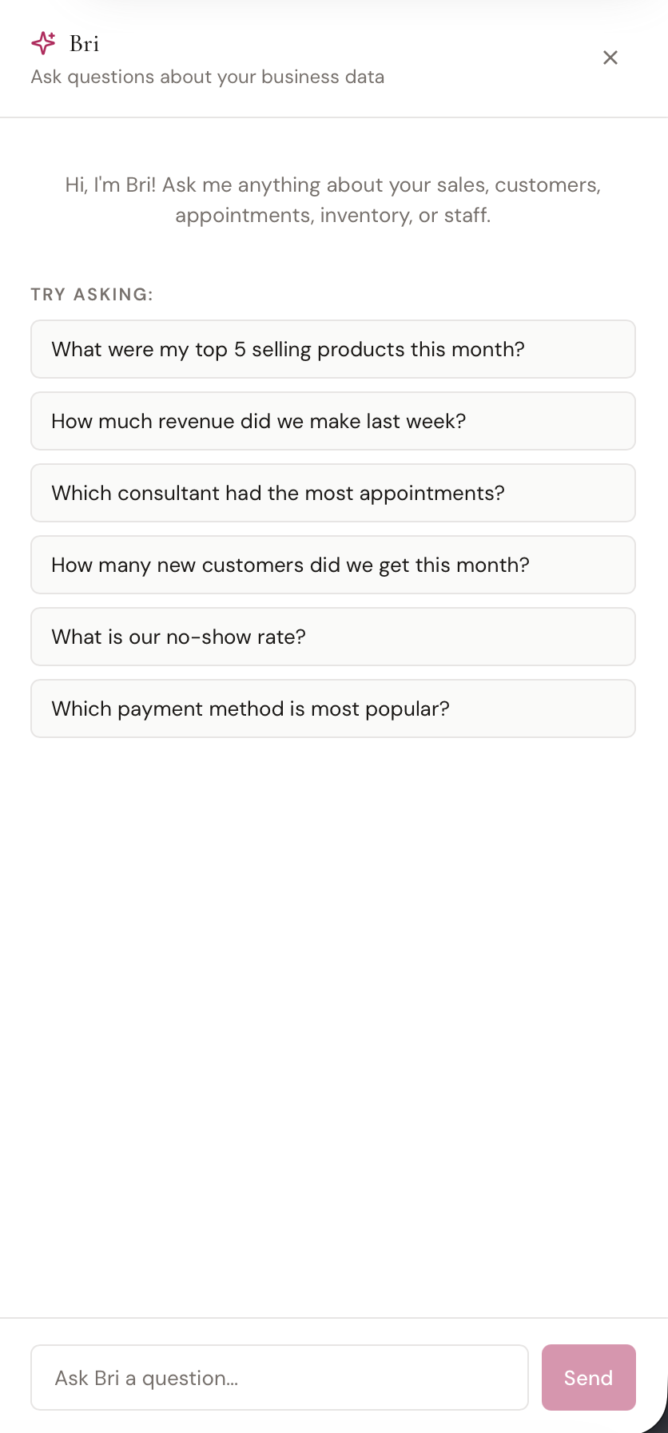The width and height of the screenshot is (668, 1433).
Task: Select the most popular payment method question
Action: [x=332, y=709]
